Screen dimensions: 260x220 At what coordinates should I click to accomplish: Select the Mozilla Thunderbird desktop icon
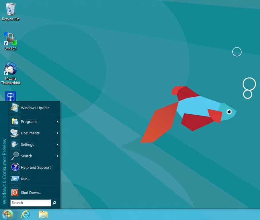[x=10, y=68]
